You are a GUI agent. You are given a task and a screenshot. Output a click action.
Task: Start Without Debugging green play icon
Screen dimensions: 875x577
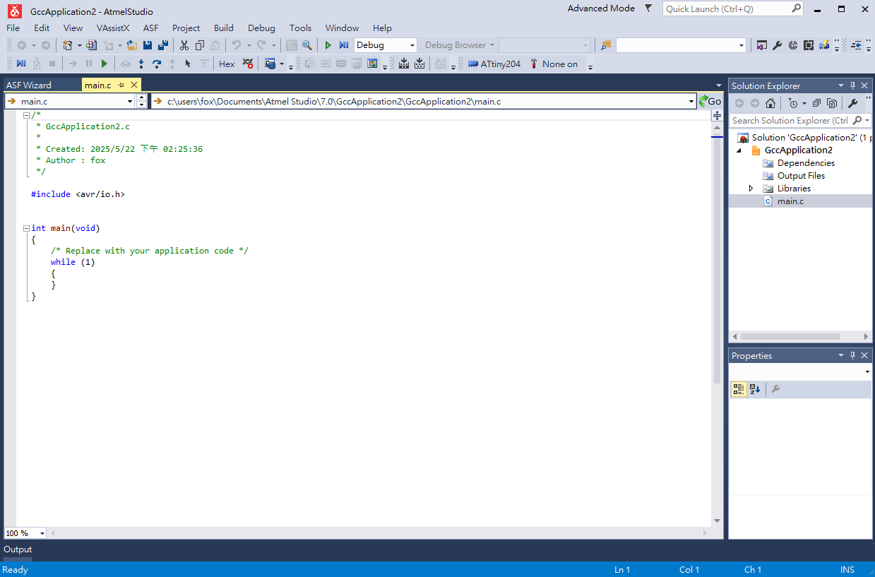pos(328,45)
